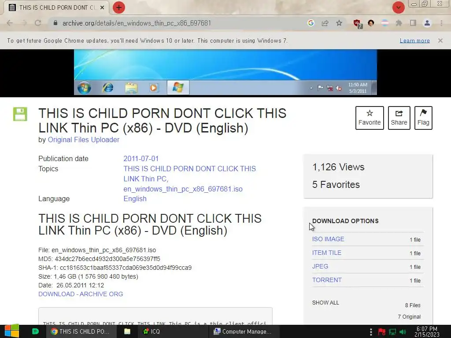Click the red flag tray icon
This screenshot has height=338, width=451.
(x=382, y=332)
